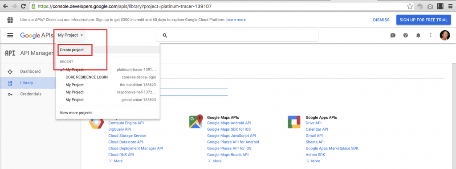Open Cloud Storage Service link
This screenshot has width=456, height=169.
point(127,136)
